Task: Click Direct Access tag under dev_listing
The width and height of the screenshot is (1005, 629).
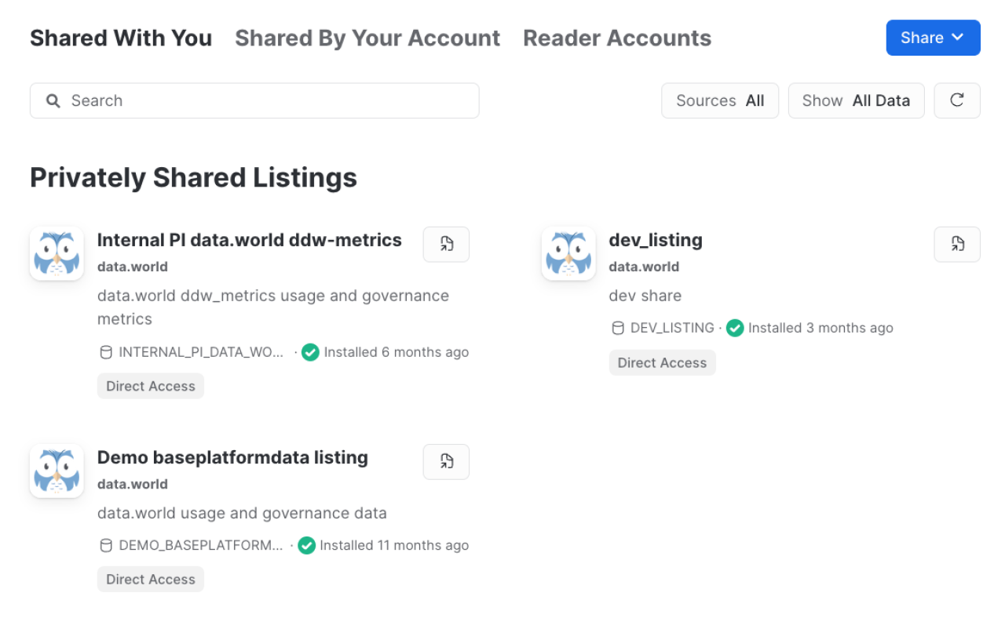Action: (663, 362)
